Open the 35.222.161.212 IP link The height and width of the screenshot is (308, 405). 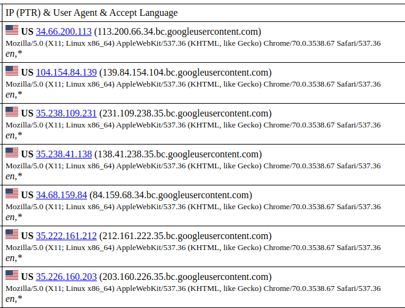66,236
